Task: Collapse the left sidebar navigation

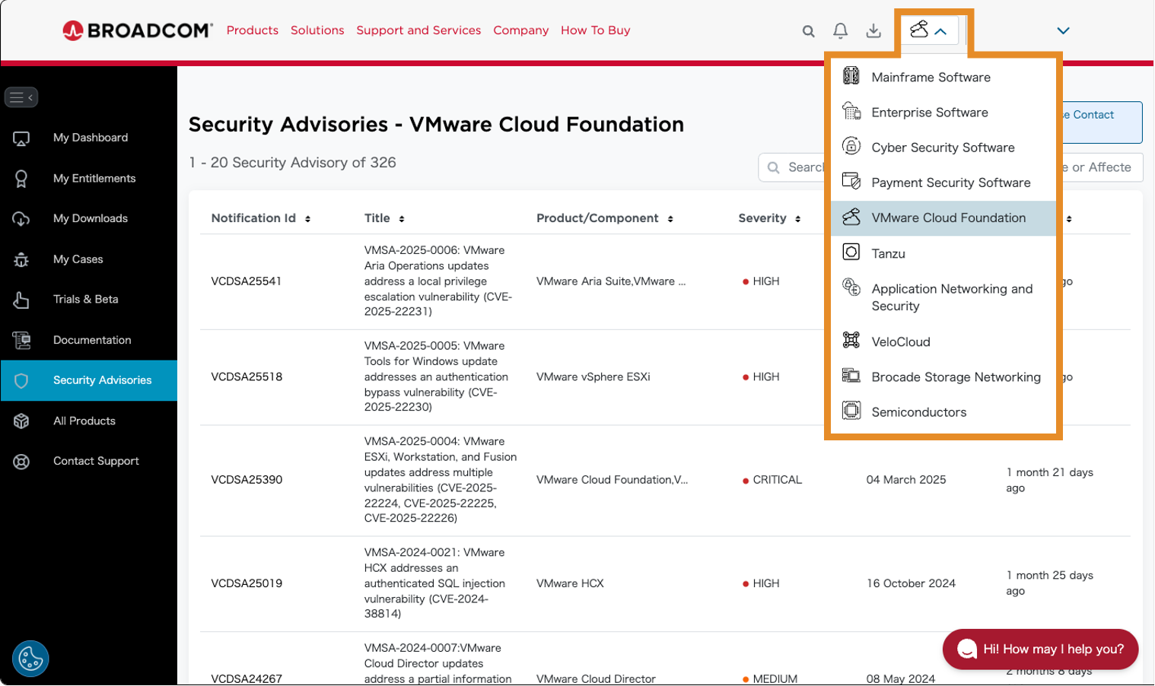Action: tap(21, 97)
